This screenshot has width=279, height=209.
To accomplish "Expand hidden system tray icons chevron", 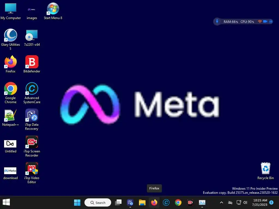I will [222, 202].
